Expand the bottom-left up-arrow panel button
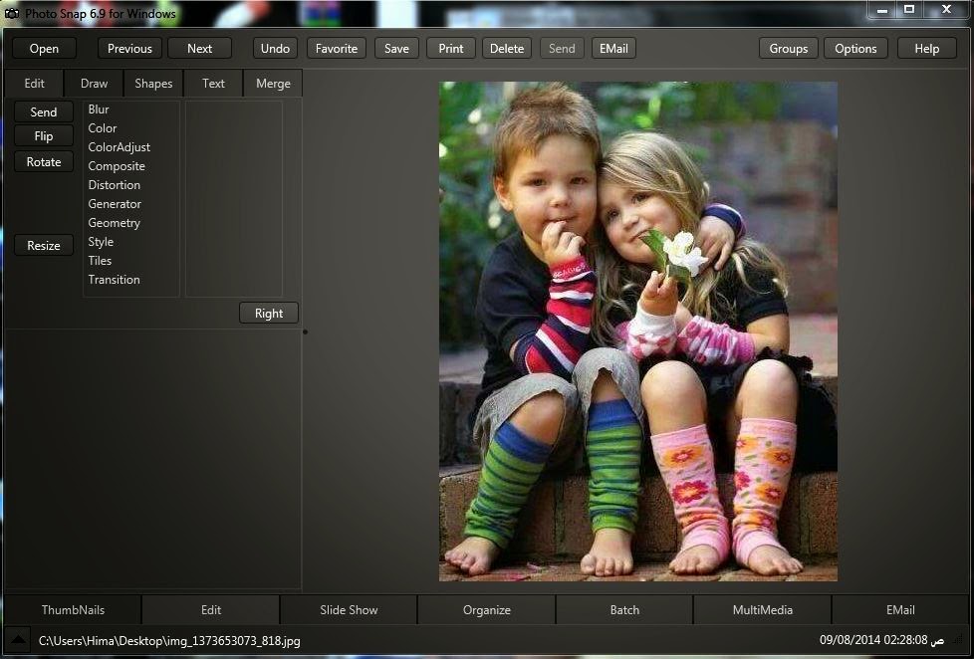 click(18, 640)
